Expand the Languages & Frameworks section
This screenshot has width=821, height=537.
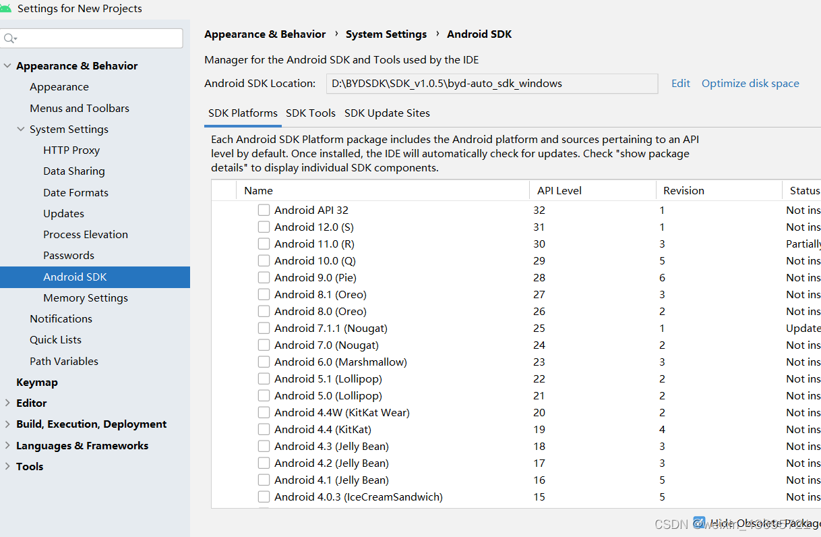(x=7, y=445)
